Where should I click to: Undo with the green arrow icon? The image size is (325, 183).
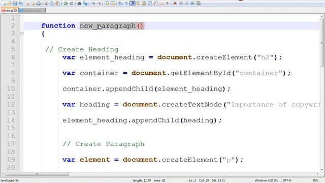click(66, 4)
